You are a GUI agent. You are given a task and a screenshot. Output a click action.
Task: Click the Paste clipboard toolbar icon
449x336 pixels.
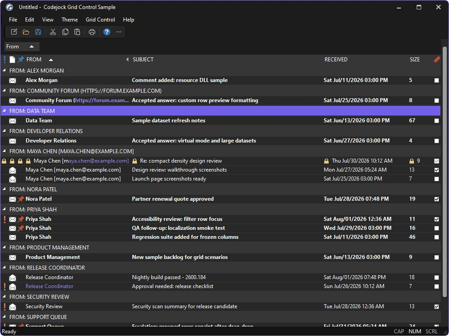pyautogui.click(x=77, y=32)
